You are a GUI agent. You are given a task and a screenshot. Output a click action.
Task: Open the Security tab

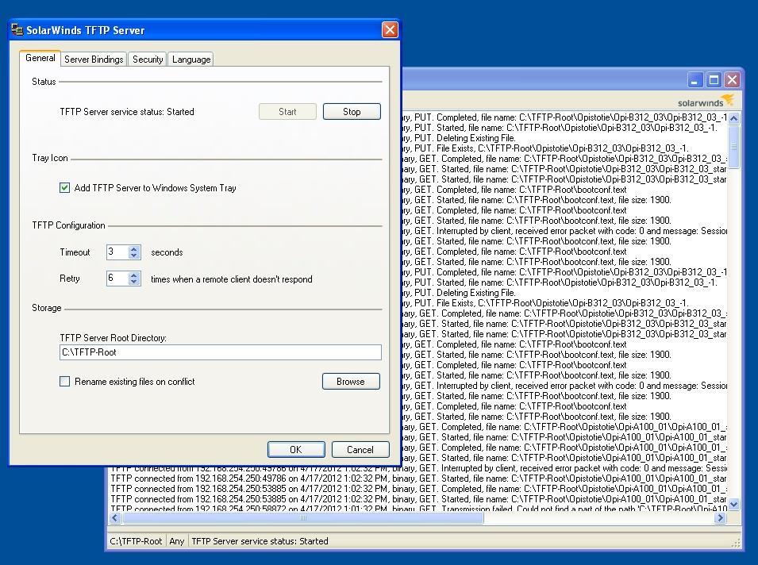coord(148,59)
